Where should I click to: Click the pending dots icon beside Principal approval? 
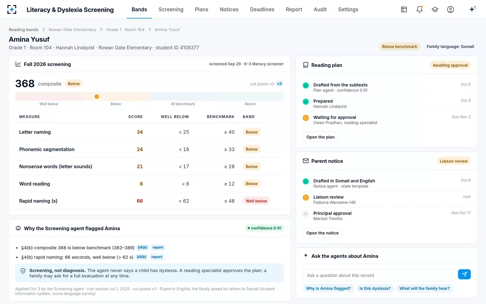306,214
